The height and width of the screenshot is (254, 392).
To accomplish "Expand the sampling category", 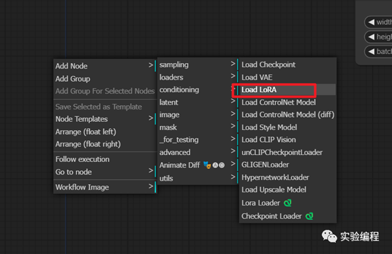I will [x=198, y=64].
